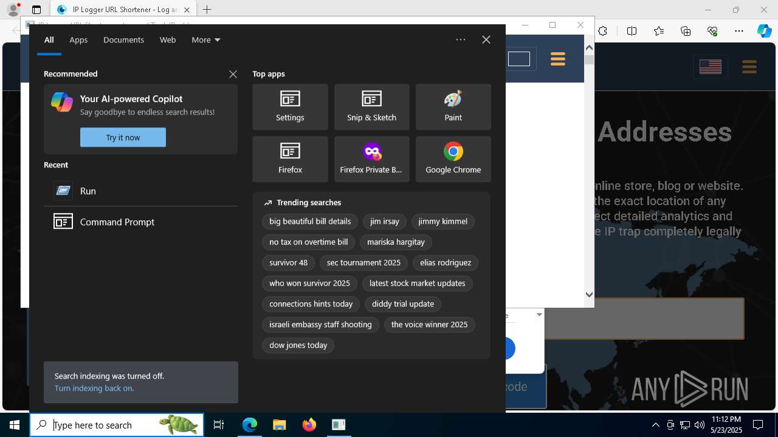Click inner window scrollbar down arrow
This screenshot has width=778, height=437.
click(589, 294)
